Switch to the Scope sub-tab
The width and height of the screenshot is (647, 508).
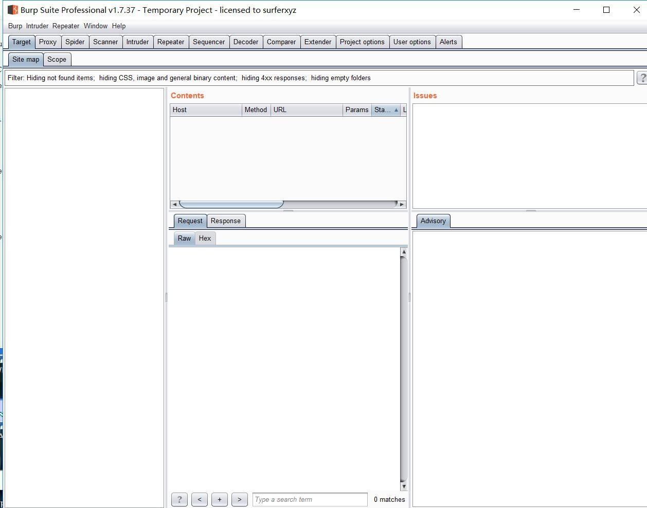57,60
